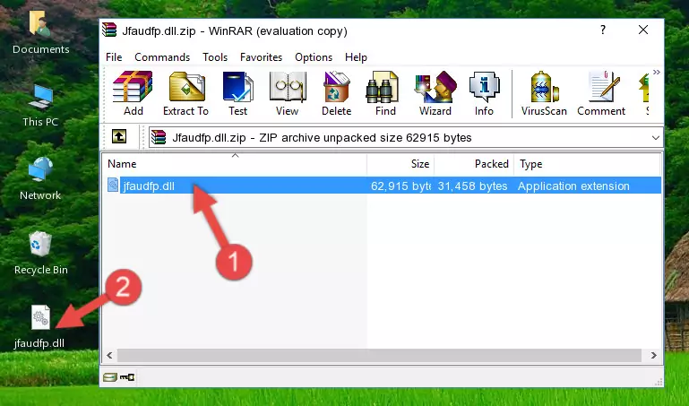Image resolution: width=689 pixels, height=406 pixels.
Task: Add a Comment to the archive
Action: pos(601,93)
